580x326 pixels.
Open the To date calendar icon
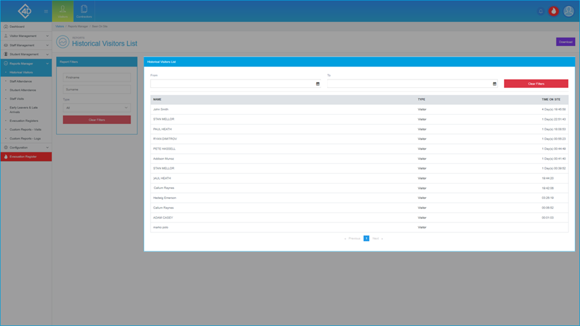pyautogui.click(x=494, y=84)
